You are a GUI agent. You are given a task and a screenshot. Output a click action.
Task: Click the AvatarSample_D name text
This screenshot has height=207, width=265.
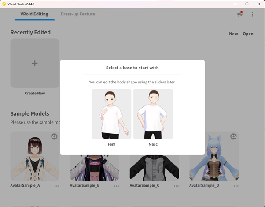point(204,185)
